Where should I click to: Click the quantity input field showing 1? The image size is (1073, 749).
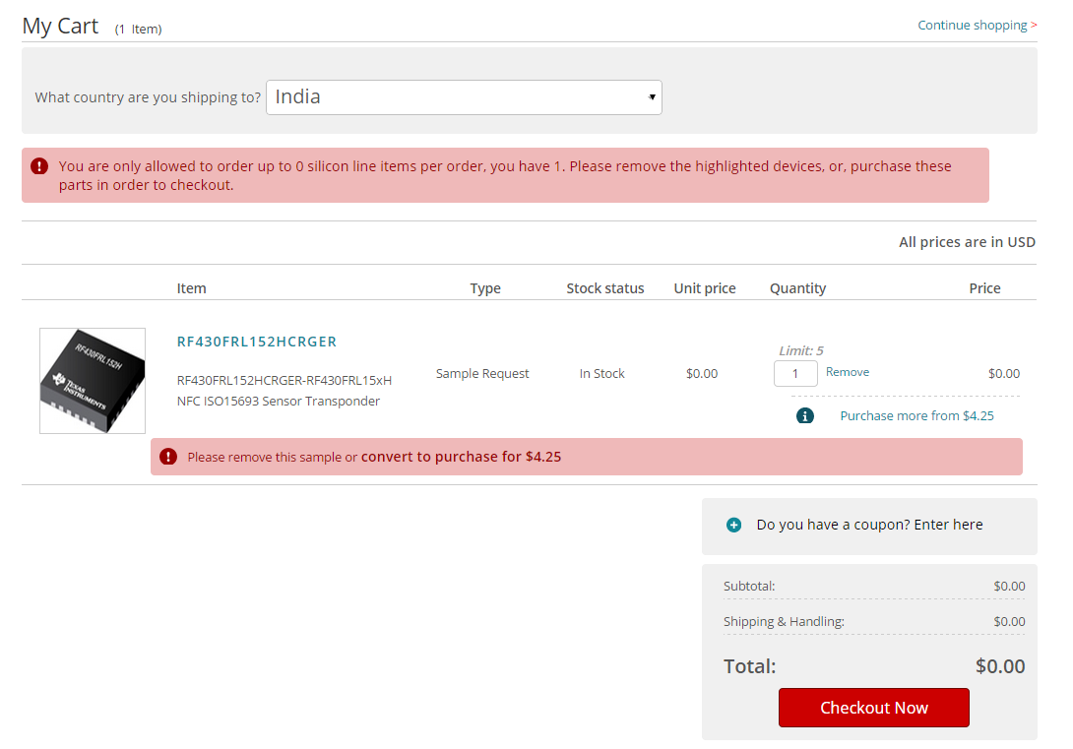coord(795,373)
